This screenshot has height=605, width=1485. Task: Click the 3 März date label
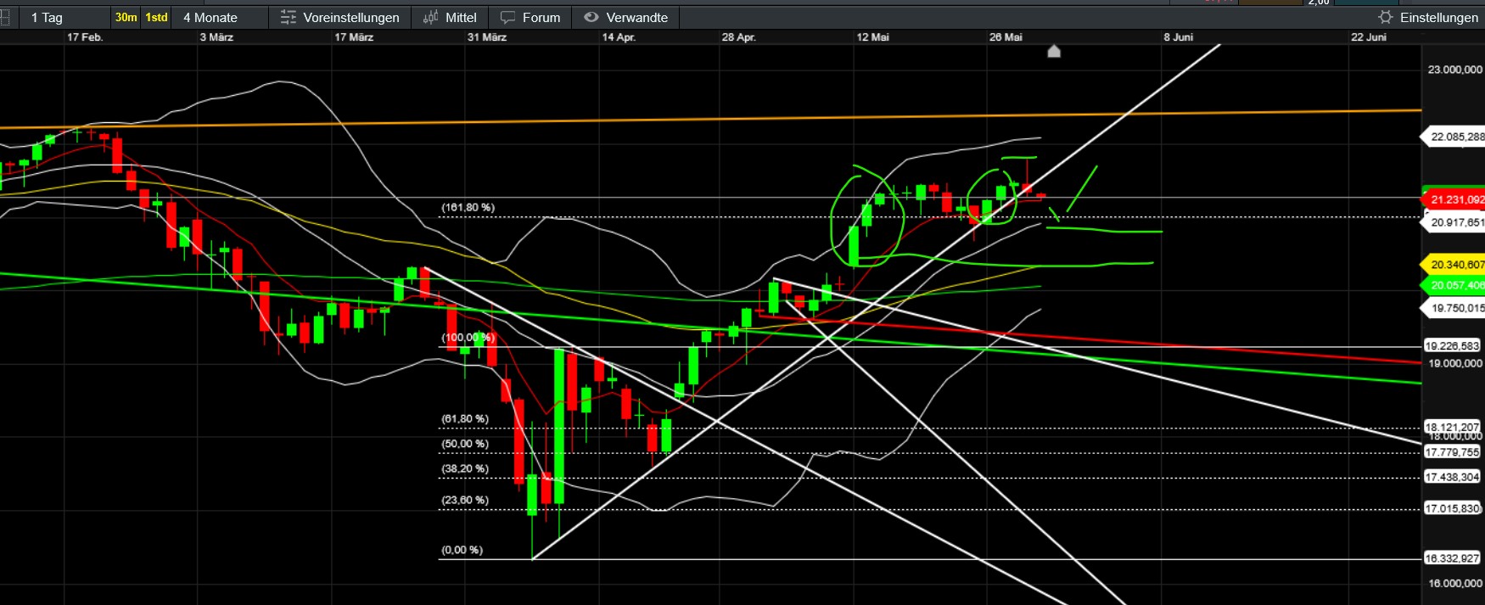point(216,37)
